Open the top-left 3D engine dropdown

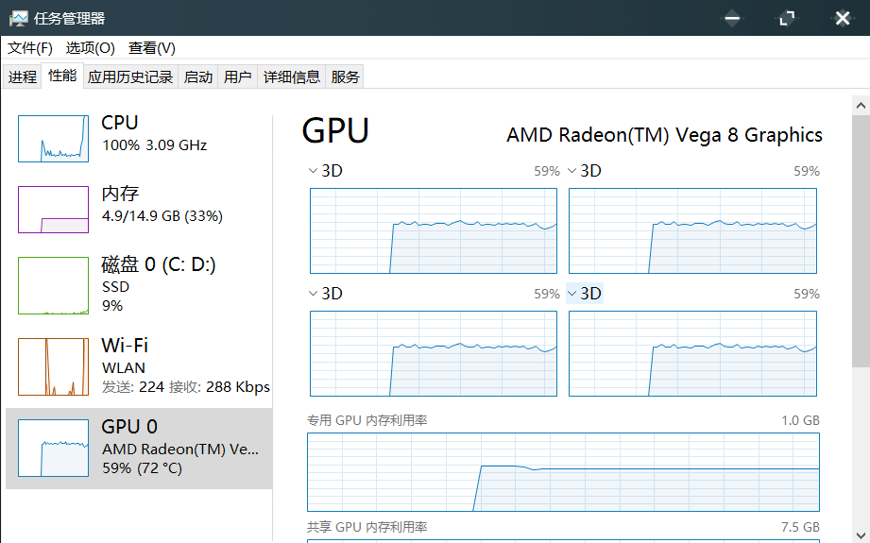[326, 171]
